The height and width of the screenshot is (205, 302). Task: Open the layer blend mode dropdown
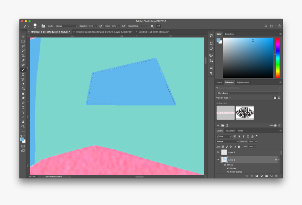228,142
